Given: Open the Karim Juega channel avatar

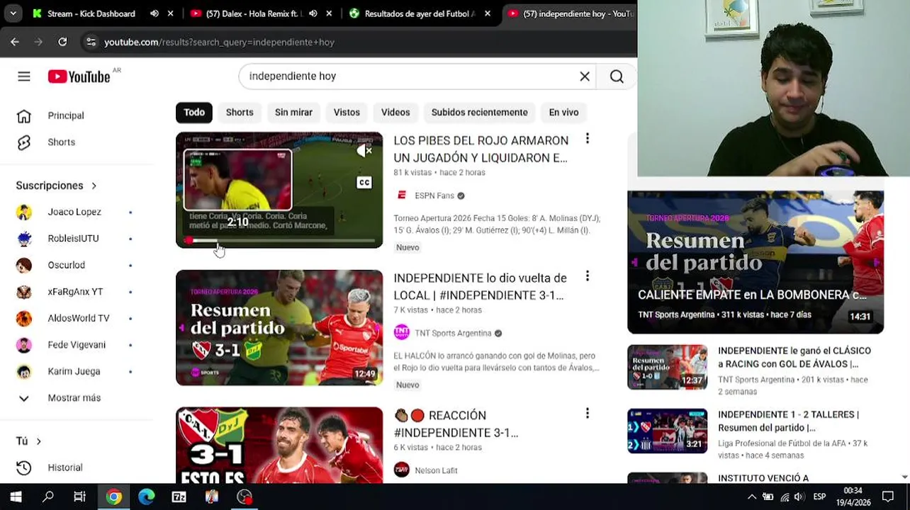Looking at the screenshot, I should pos(24,371).
